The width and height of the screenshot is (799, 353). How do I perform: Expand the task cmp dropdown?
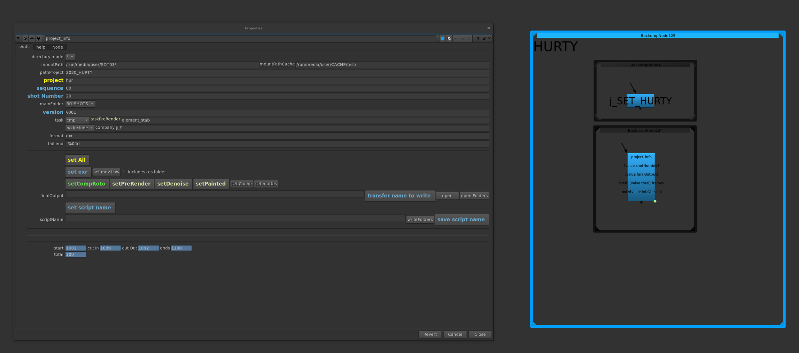[x=77, y=120]
